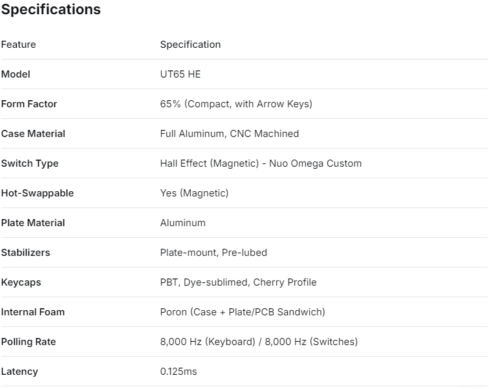489x389 pixels.
Task: Click Plate-mount, Pre-lubed stabilizers value
Action: tap(213, 253)
